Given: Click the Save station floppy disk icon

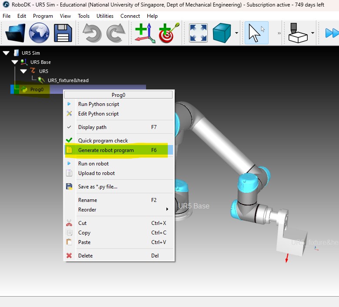Looking at the screenshot, I should [x=63, y=33].
